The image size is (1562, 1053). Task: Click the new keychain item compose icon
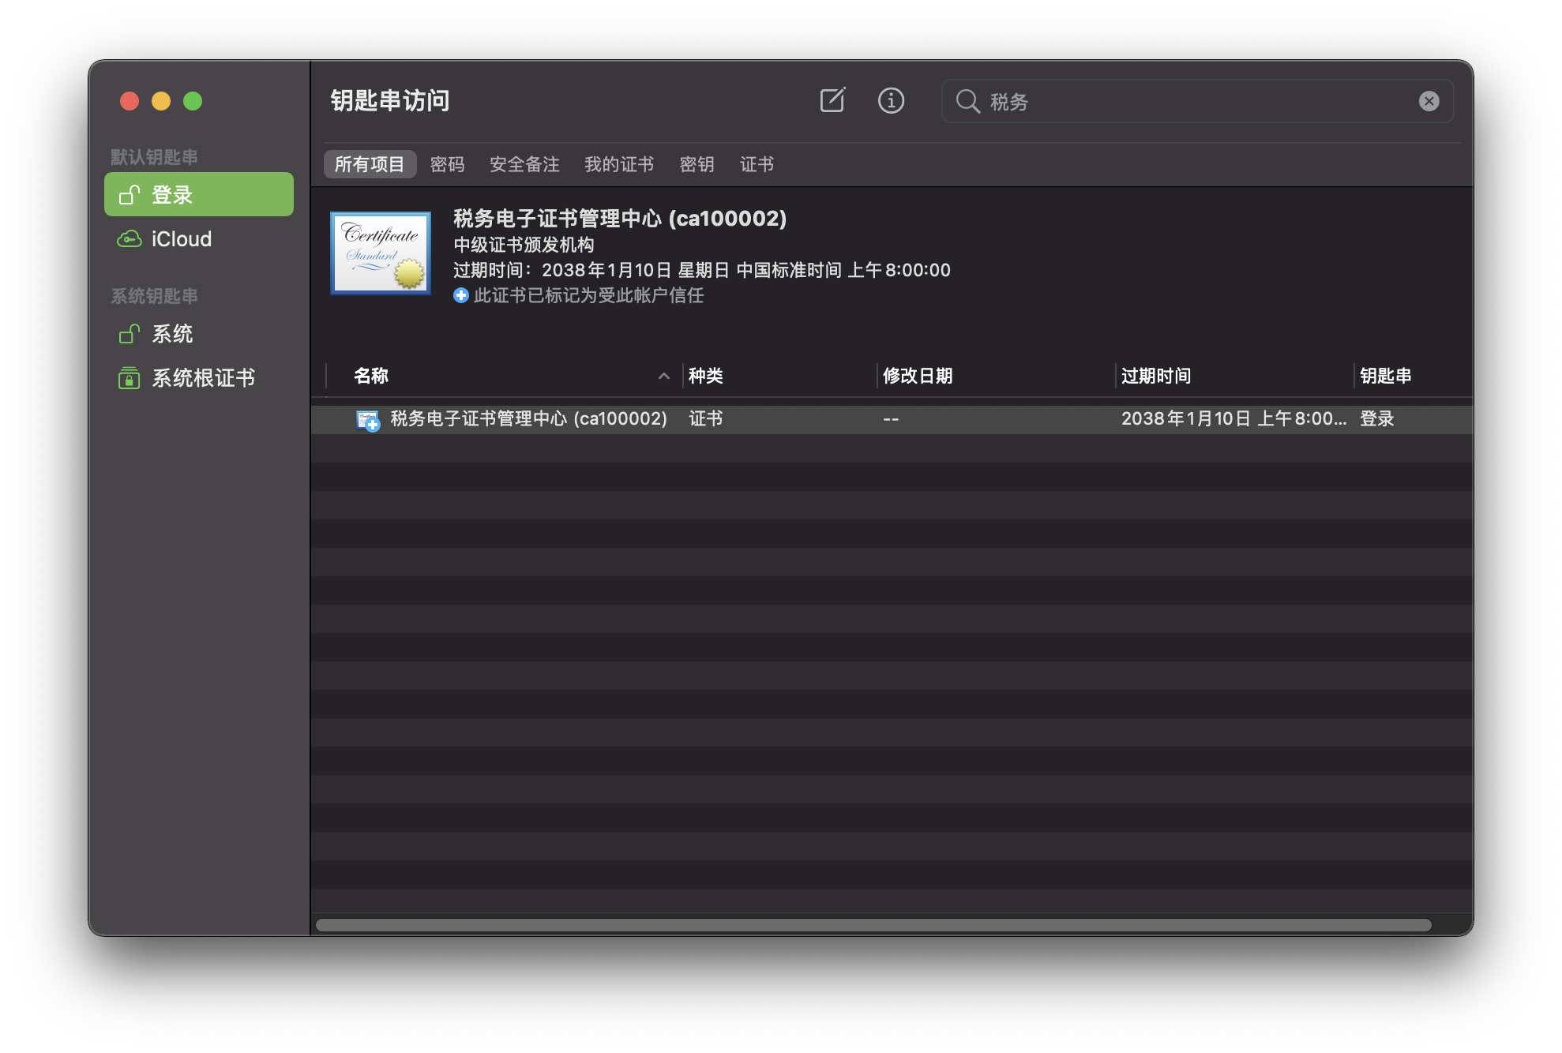[832, 100]
